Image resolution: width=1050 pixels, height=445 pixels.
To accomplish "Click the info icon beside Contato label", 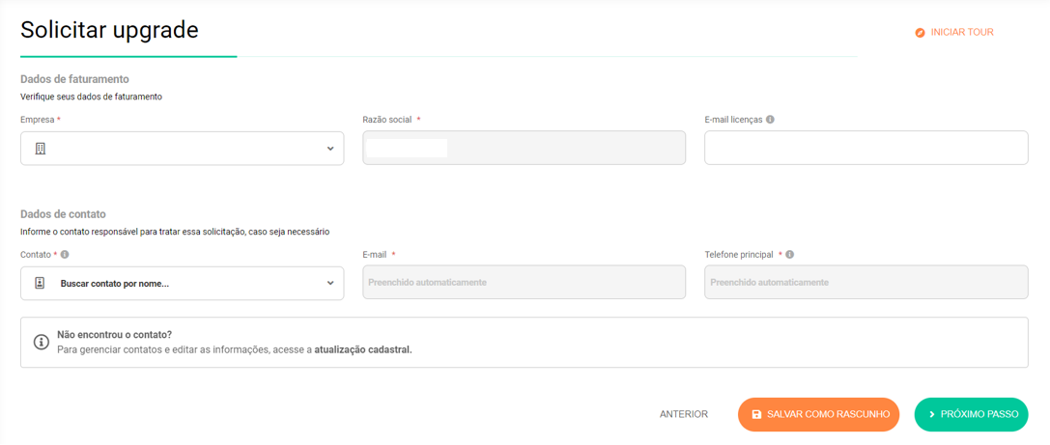I will tap(65, 255).
